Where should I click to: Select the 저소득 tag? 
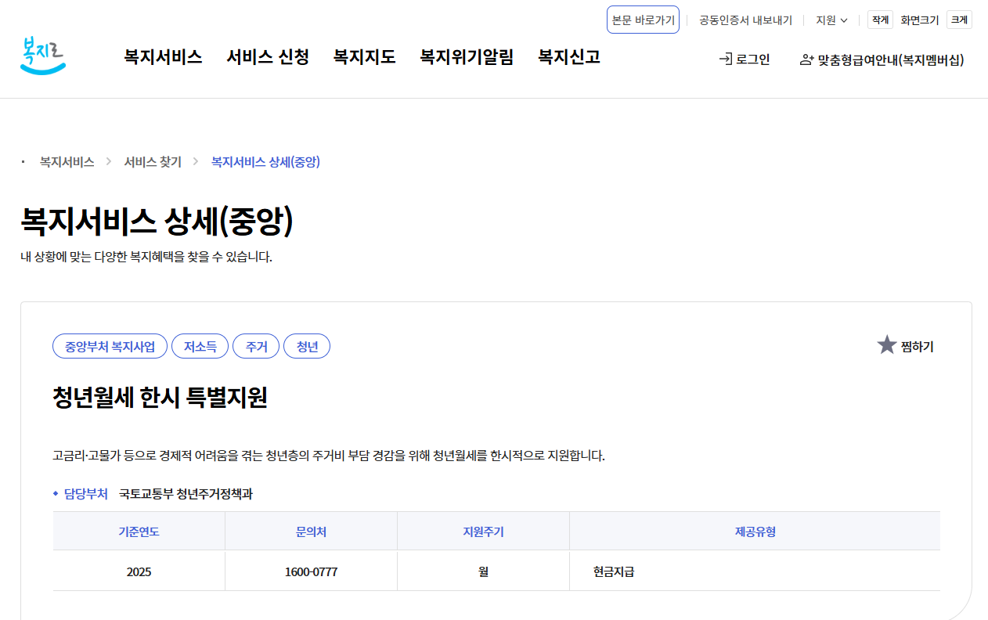coord(200,346)
